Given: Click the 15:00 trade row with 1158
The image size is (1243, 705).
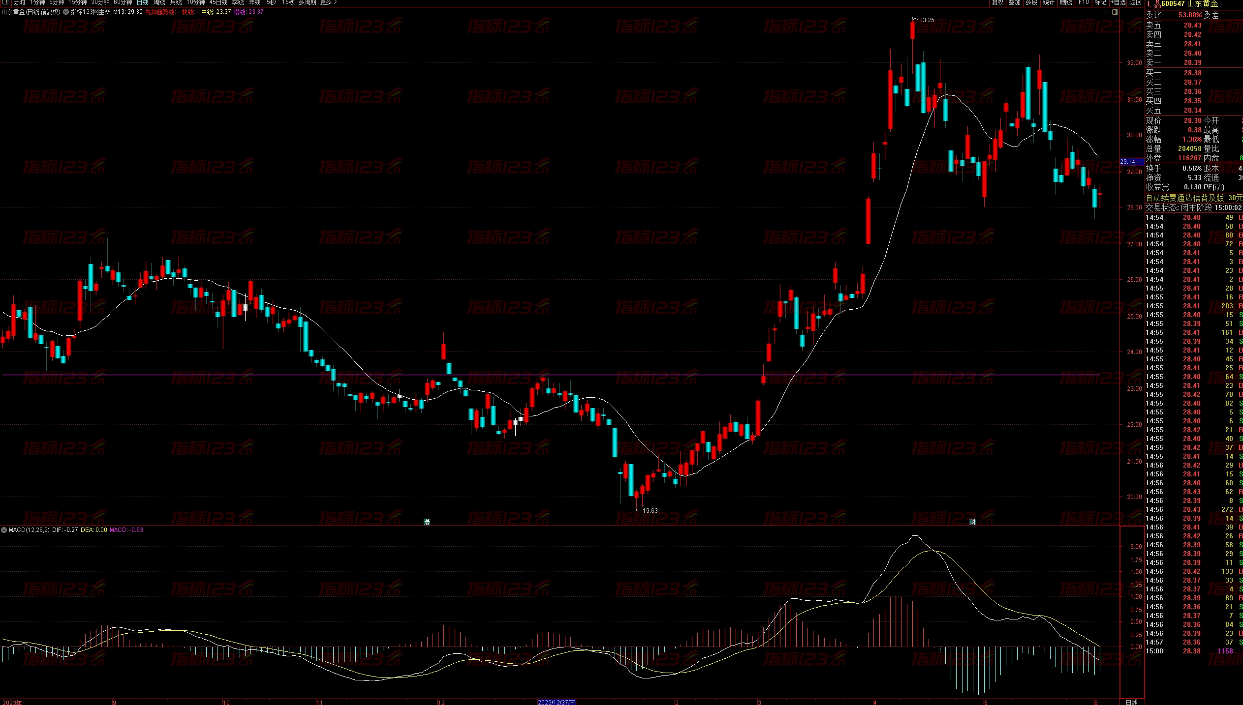Looking at the screenshot, I should coord(1193,651).
